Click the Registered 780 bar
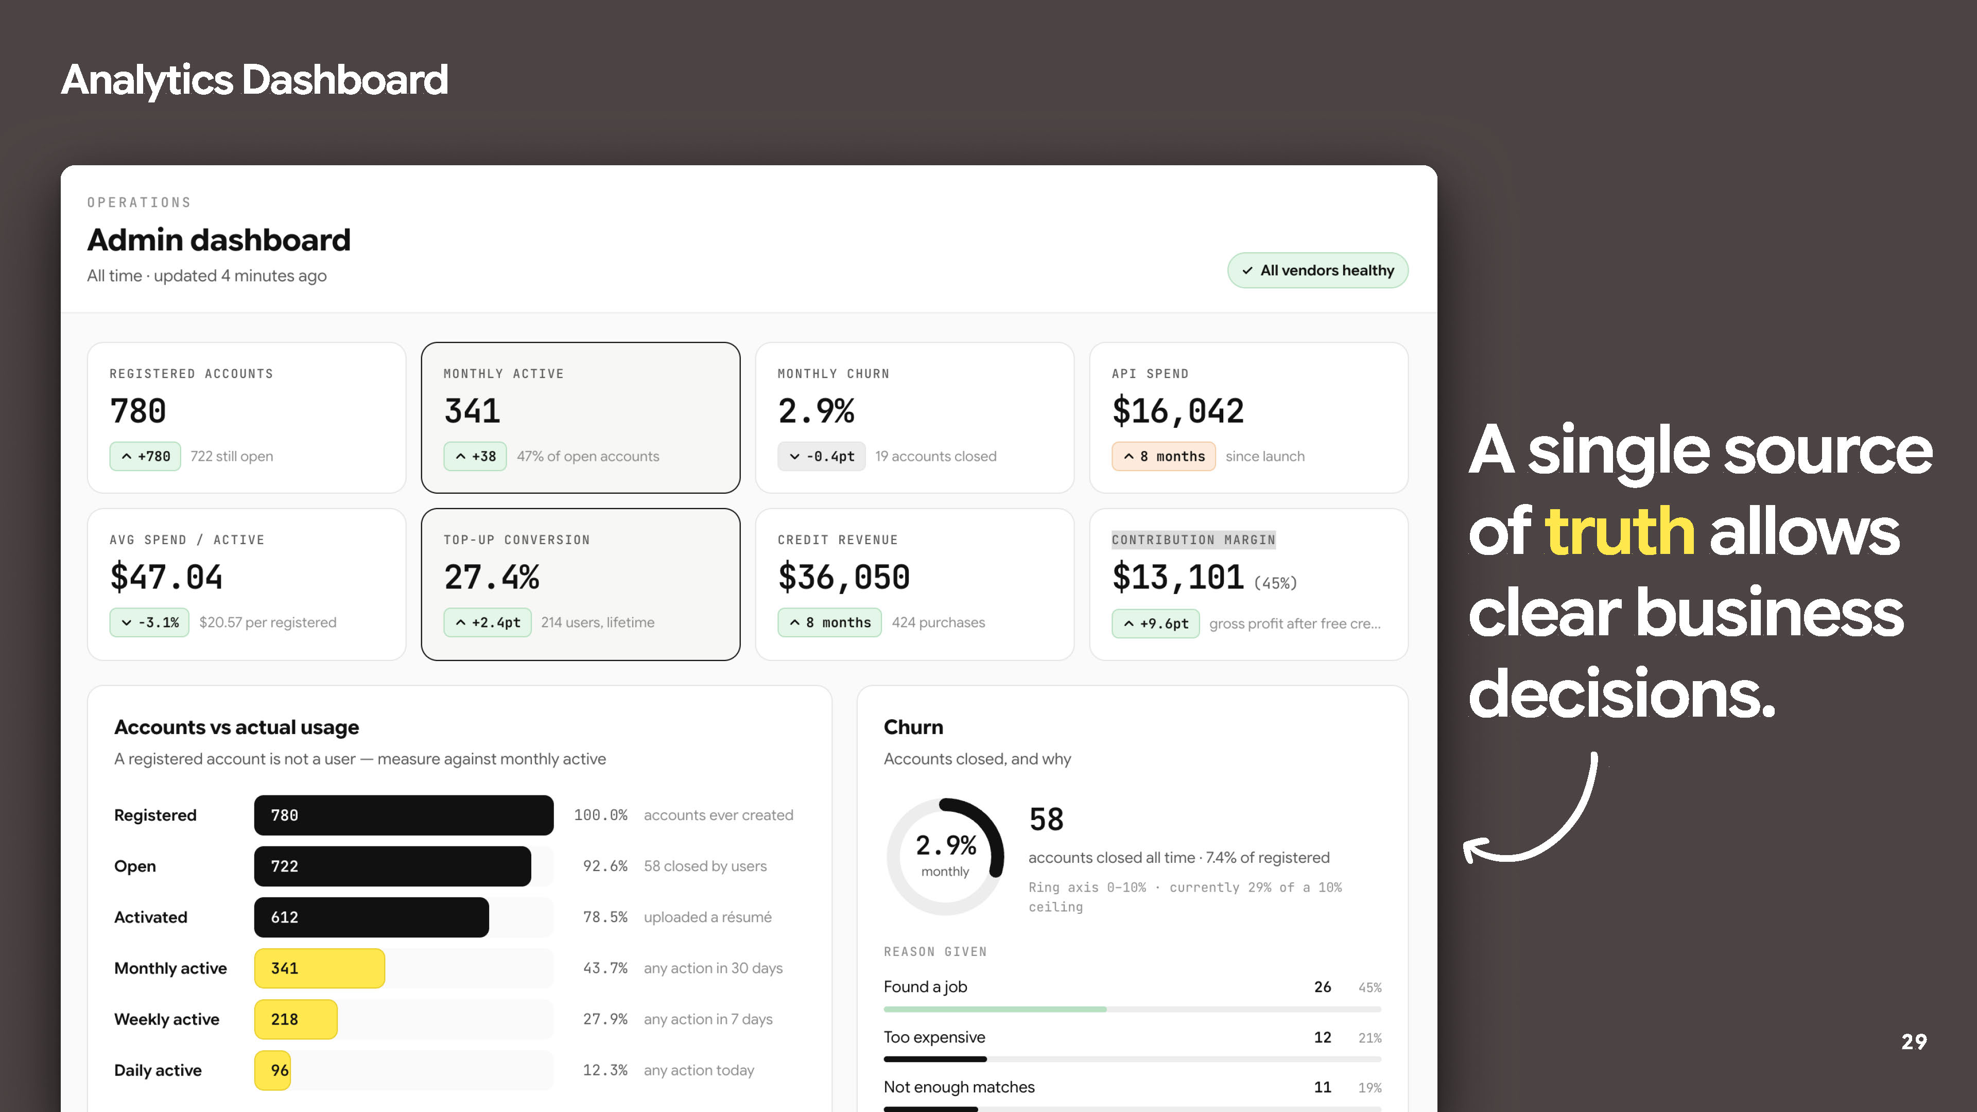 point(404,815)
